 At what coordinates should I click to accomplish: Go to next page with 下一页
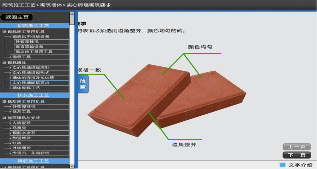[297, 155]
